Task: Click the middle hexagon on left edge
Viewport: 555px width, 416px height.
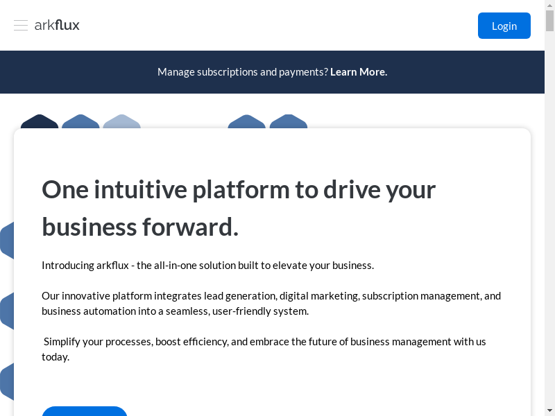Action: click(x=6, y=311)
